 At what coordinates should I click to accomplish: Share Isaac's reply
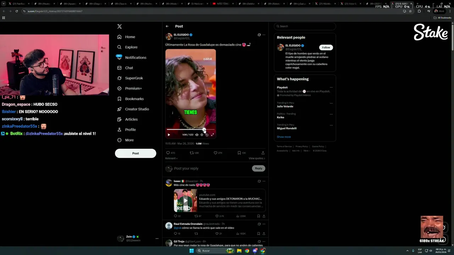tap(264, 216)
